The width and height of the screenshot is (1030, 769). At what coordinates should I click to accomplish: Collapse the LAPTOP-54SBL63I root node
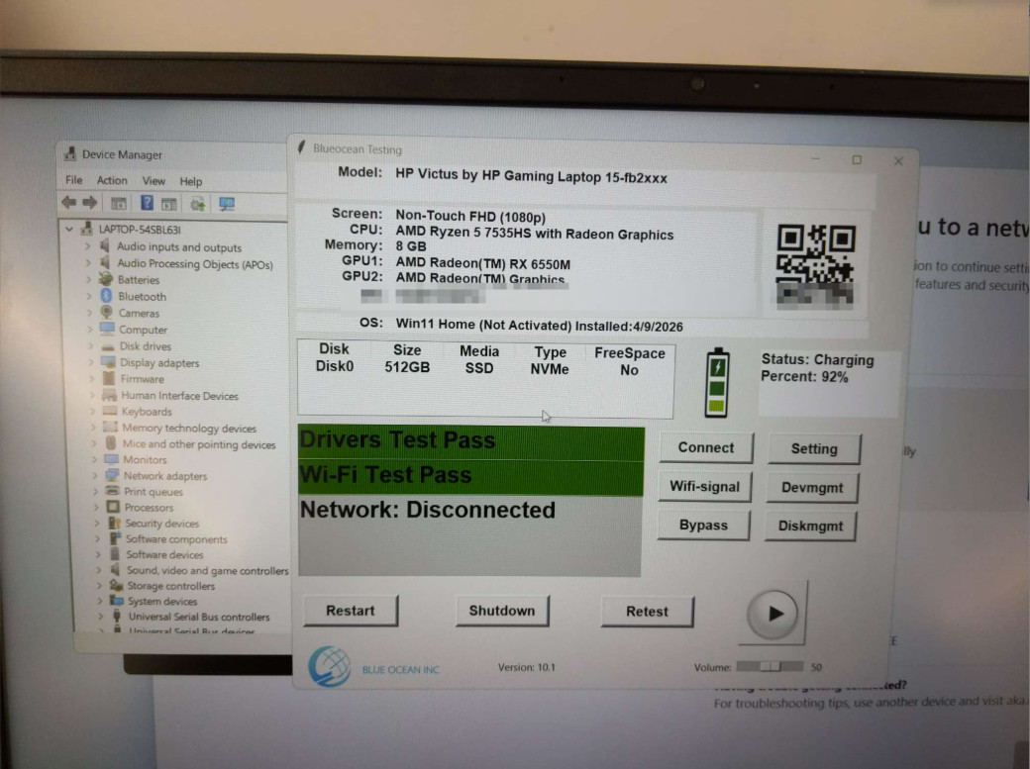coord(69,230)
